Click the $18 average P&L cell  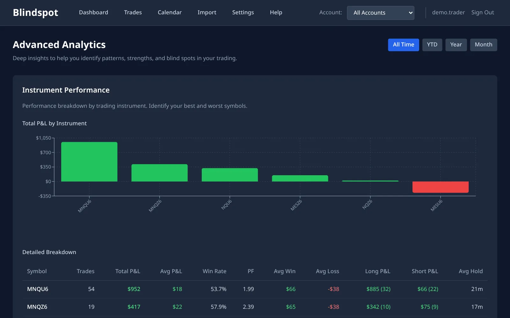(x=177, y=289)
